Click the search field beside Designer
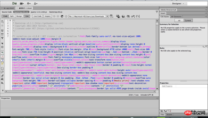This screenshot has width=208, height=118. tap(197, 4)
